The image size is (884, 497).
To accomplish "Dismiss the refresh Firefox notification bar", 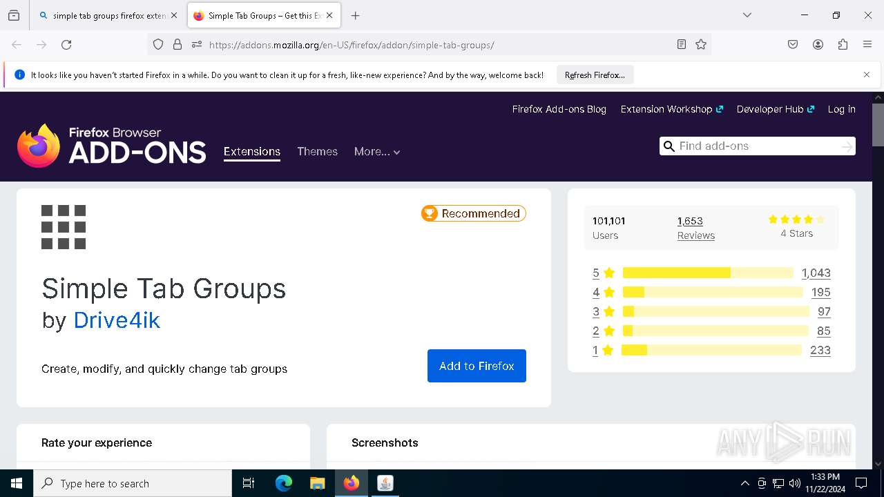I will 867,75.
